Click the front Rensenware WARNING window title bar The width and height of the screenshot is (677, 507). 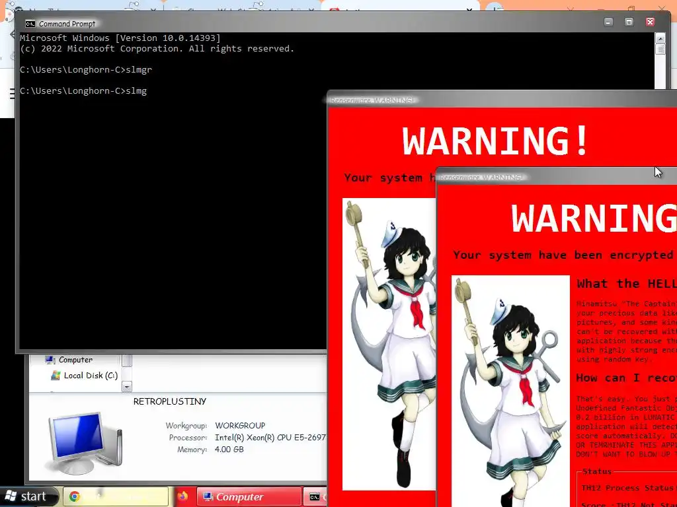coord(557,177)
